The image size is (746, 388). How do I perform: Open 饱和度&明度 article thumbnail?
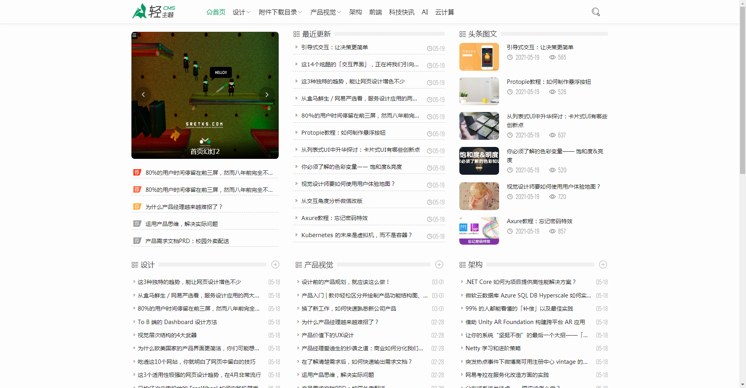coord(479,161)
